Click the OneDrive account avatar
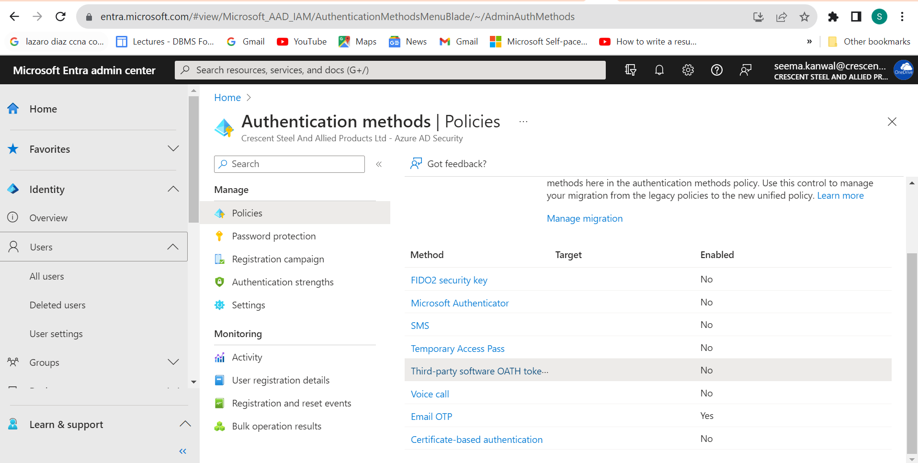The height and width of the screenshot is (463, 918). [x=904, y=70]
